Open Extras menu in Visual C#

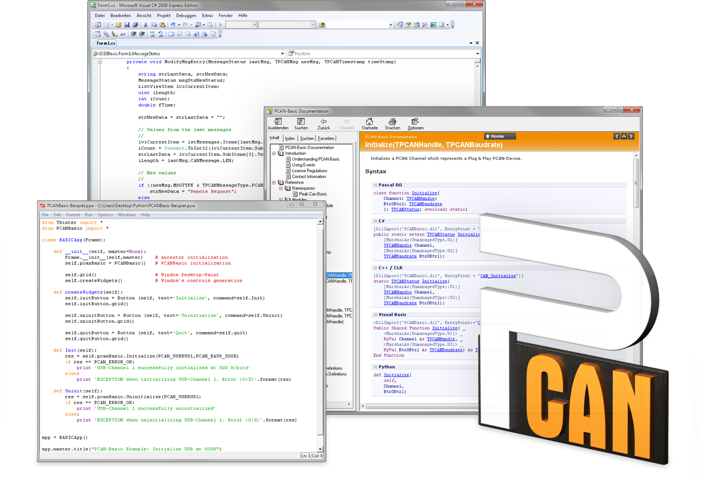(207, 15)
